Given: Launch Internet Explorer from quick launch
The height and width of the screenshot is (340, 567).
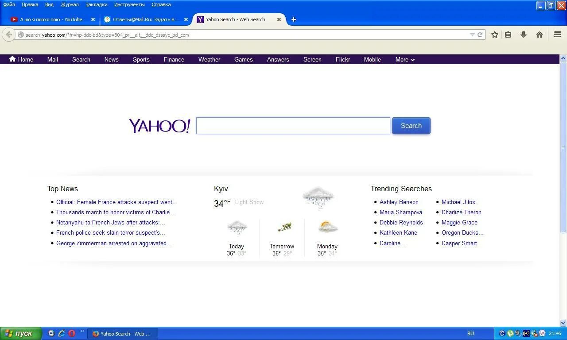Looking at the screenshot, I should 62,333.
